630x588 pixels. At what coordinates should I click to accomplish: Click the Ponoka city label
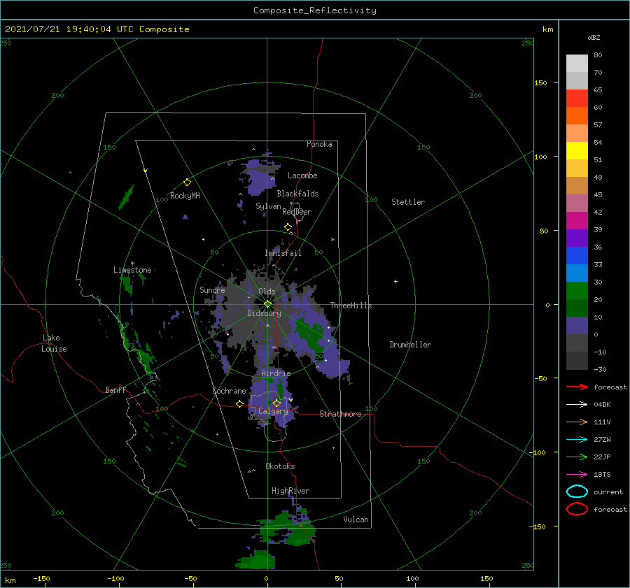[319, 144]
